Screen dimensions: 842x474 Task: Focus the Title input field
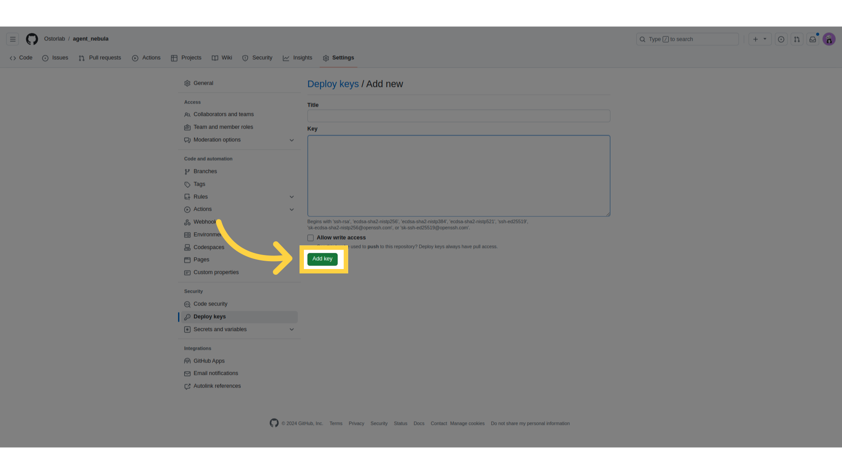point(458,116)
